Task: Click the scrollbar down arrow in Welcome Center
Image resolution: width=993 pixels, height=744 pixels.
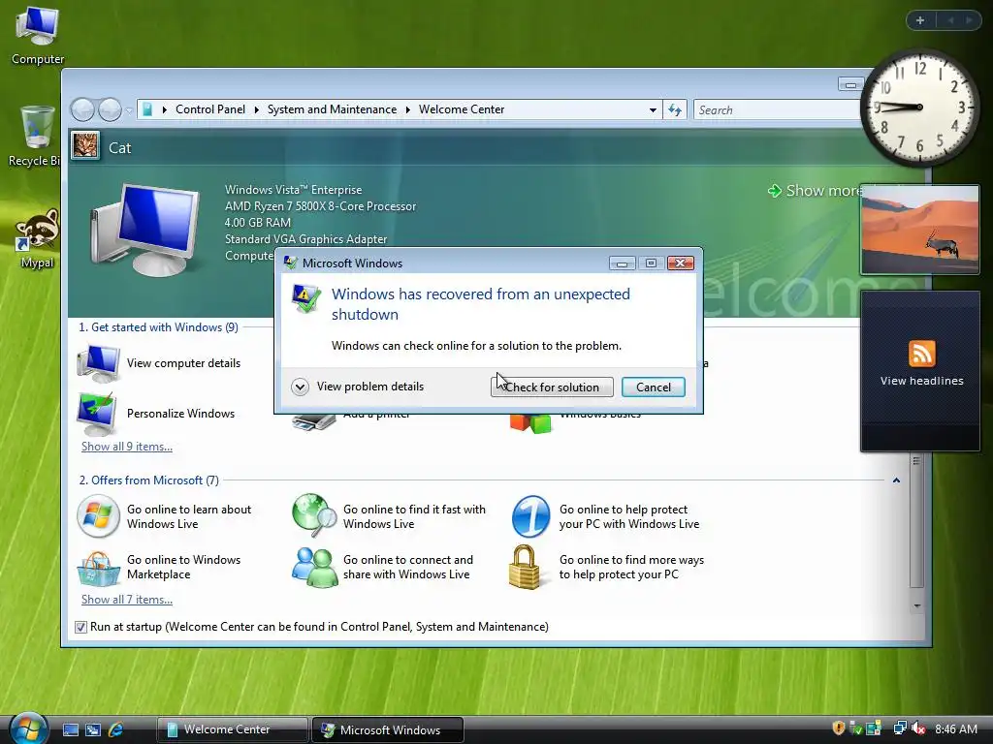Action: click(916, 606)
